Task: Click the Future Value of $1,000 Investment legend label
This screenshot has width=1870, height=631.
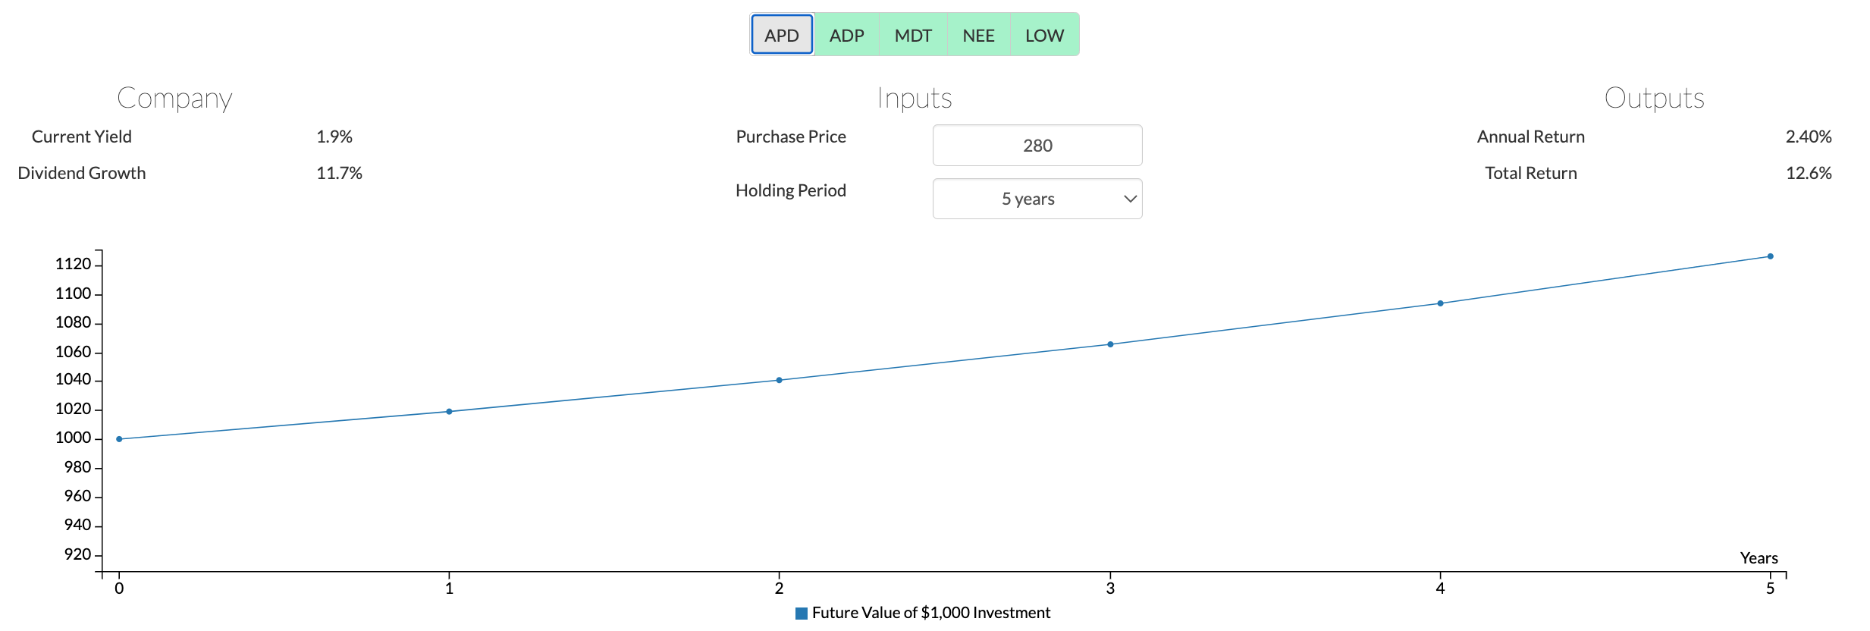Action: pos(931,613)
